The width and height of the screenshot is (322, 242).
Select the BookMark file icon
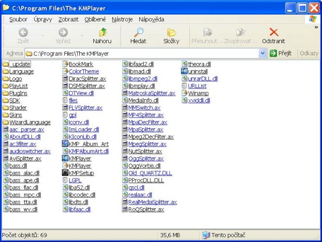65,64
